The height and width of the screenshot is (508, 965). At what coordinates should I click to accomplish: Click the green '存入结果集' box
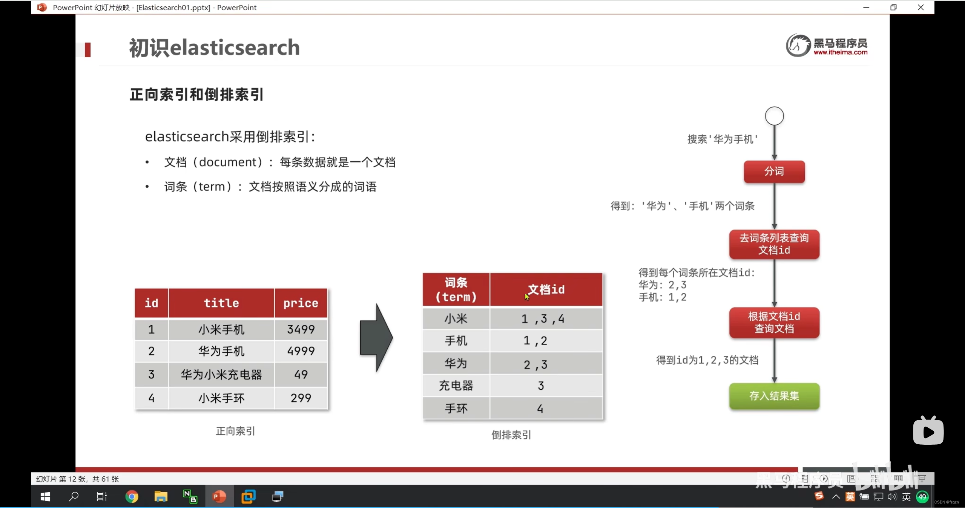tap(774, 396)
